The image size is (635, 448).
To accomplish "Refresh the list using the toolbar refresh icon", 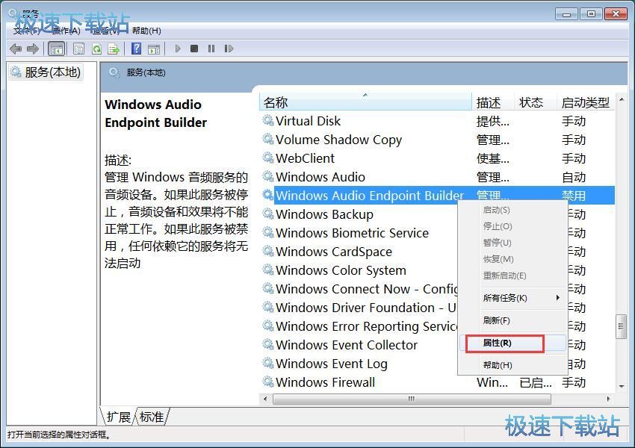I will (97, 49).
